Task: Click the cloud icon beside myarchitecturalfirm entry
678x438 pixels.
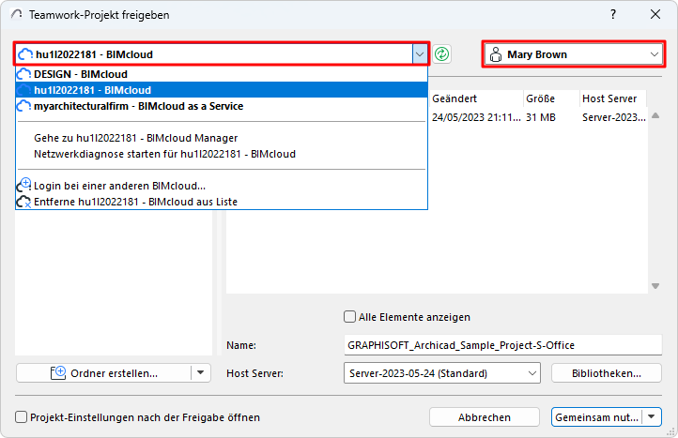Action: [x=24, y=107]
